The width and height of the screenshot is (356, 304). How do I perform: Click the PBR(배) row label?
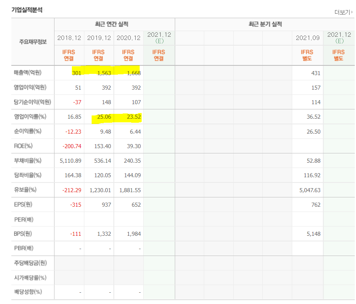(x=23, y=248)
